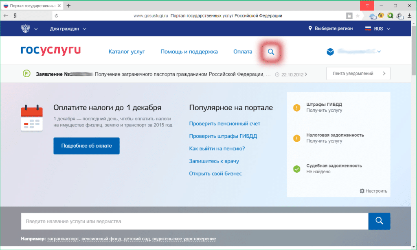
Task: Click the Штрафы ГИБДД widget title
Action: [x=324, y=104]
